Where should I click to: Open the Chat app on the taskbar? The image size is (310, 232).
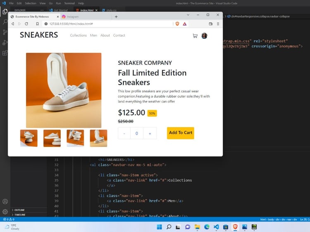[188, 227]
